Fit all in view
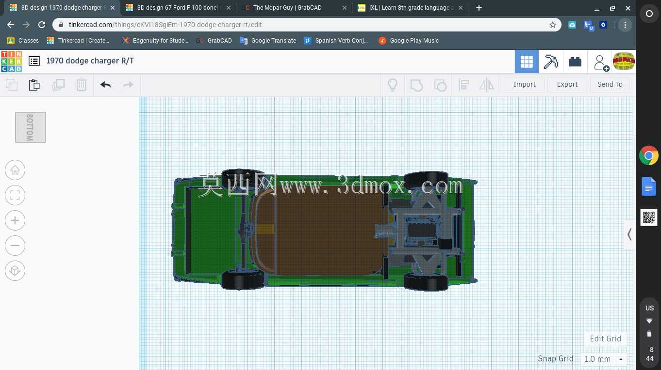 [x=15, y=195]
